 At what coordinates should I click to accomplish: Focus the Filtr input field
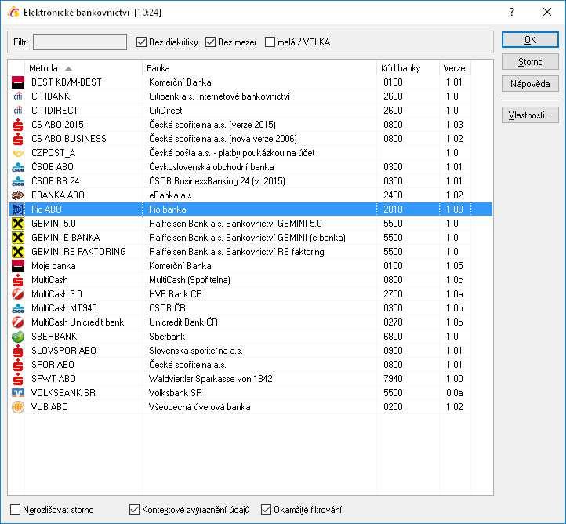[80, 42]
